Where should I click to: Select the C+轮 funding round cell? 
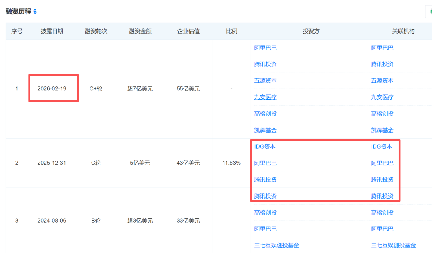point(96,88)
